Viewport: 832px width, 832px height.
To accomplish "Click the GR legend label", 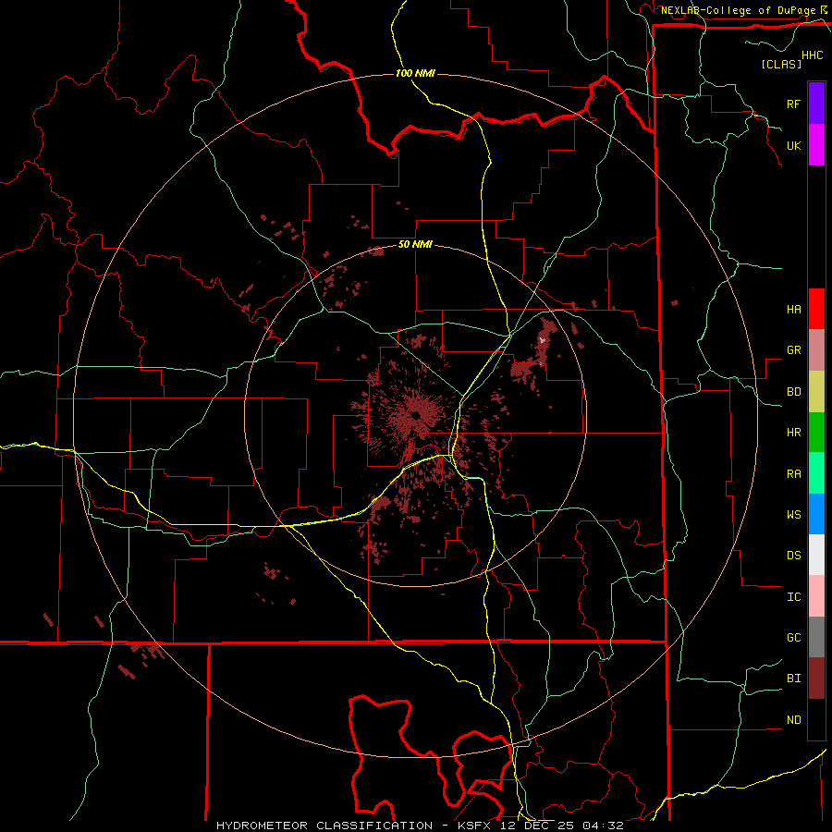I will [x=793, y=350].
